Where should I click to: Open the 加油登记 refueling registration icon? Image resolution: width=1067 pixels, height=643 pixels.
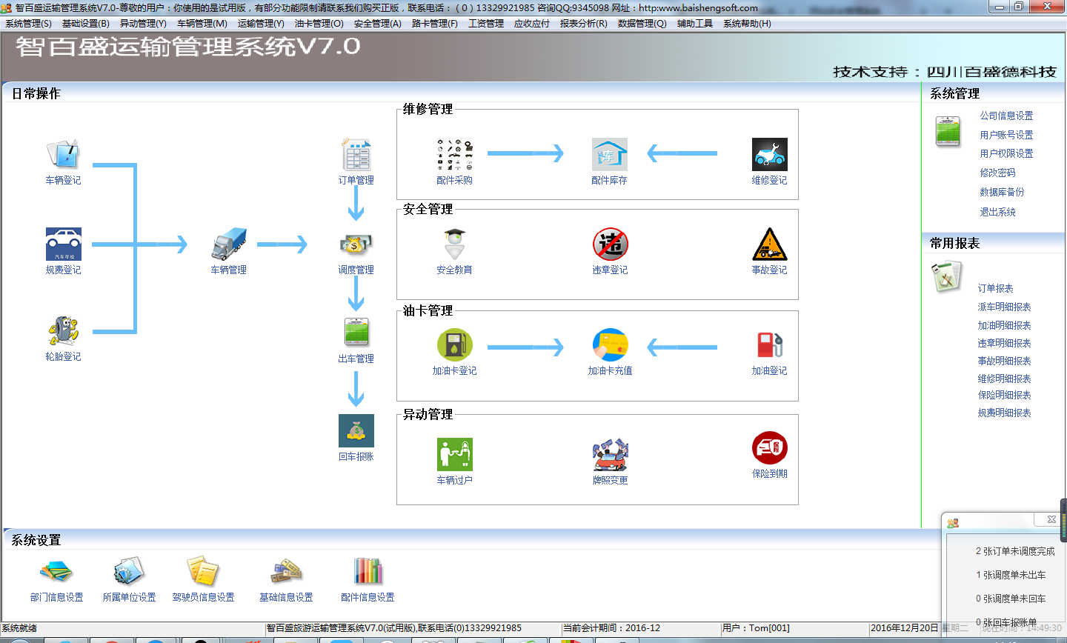pyautogui.click(x=769, y=344)
